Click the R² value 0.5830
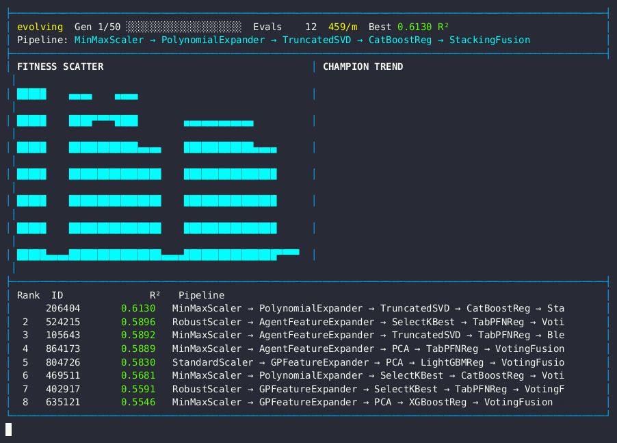The height and width of the screenshot is (443, 617). click(x=138, y=362)
